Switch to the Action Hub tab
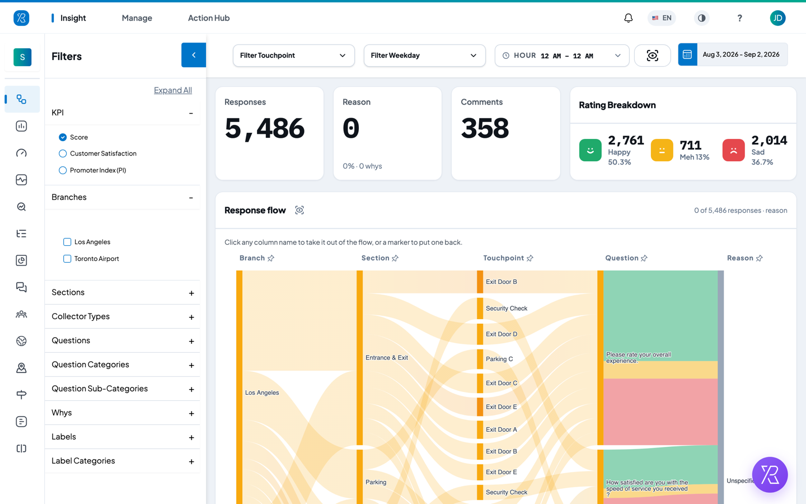This screenshot has width=806, height=504. pos(209,18)
